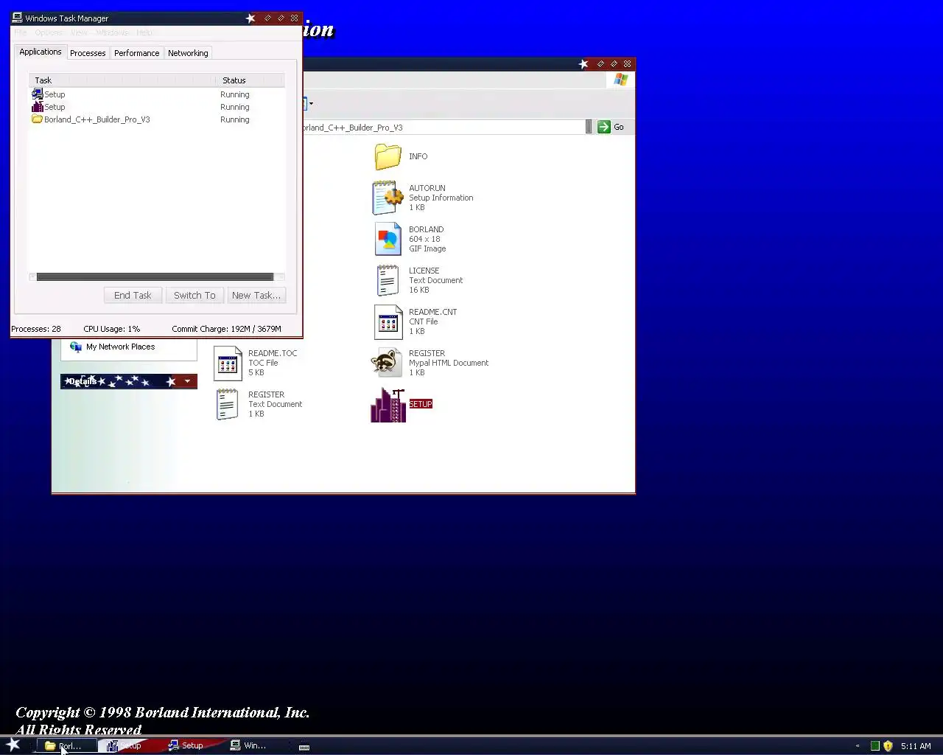Open the Windows menu in Task Manager
This screenshot has width=943, height=755.
pyautogui.click(x=112, y=32)
